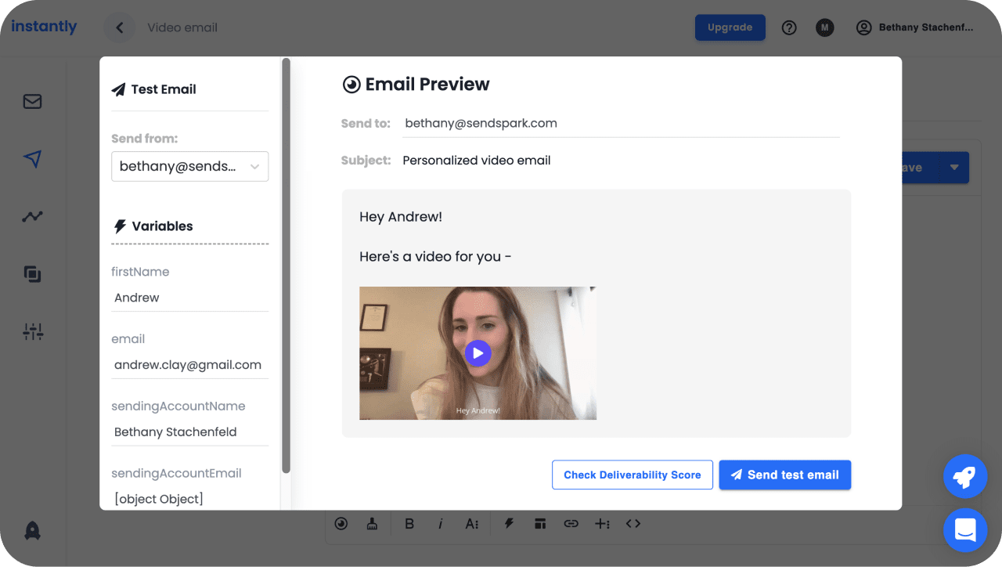The width and height of the screenshot is (1002, 567).
Task: Click the plus insert menu icon in toolbar
Action: (x=602, y=524)
